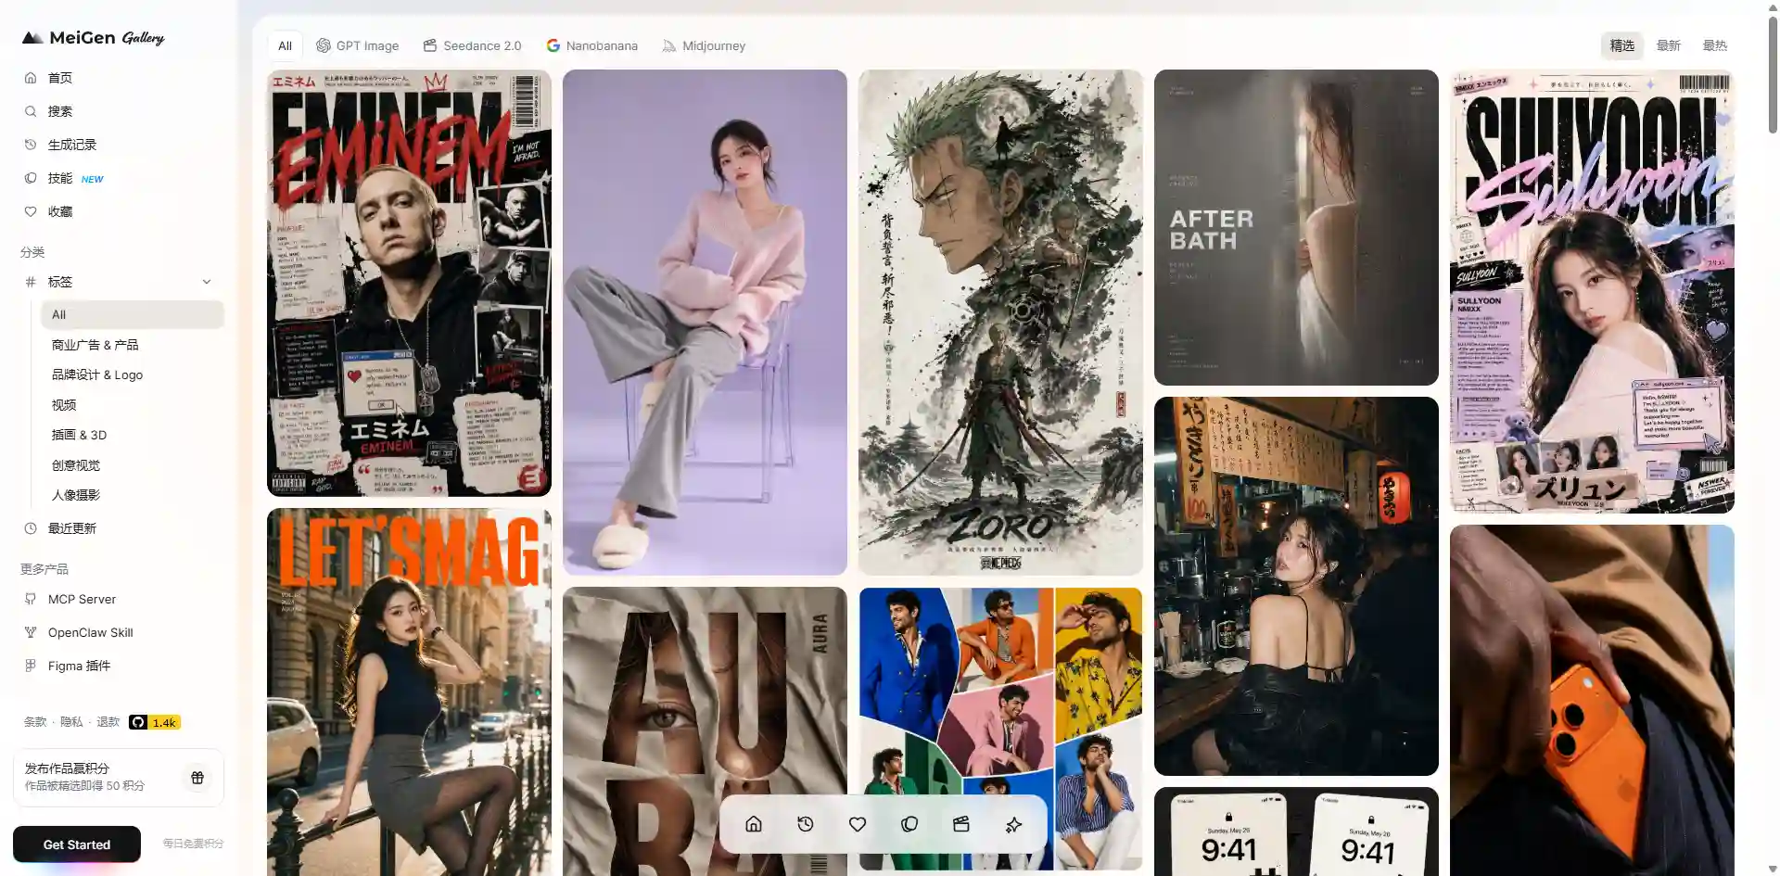The height and width of the screenshot is (876, 1780).
Task: Open the LET'SMAG cover thumbnail
Action: point(409,692)
